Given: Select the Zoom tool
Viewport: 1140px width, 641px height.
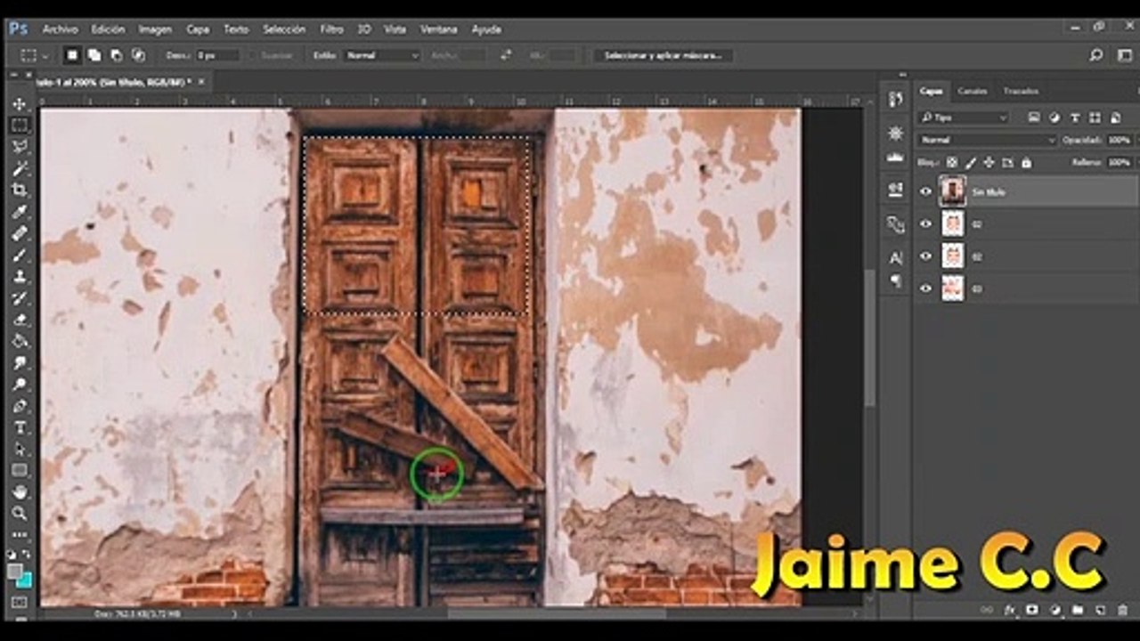Looking at the screenshot, I should pyautogui.click(x=19, y=513).
